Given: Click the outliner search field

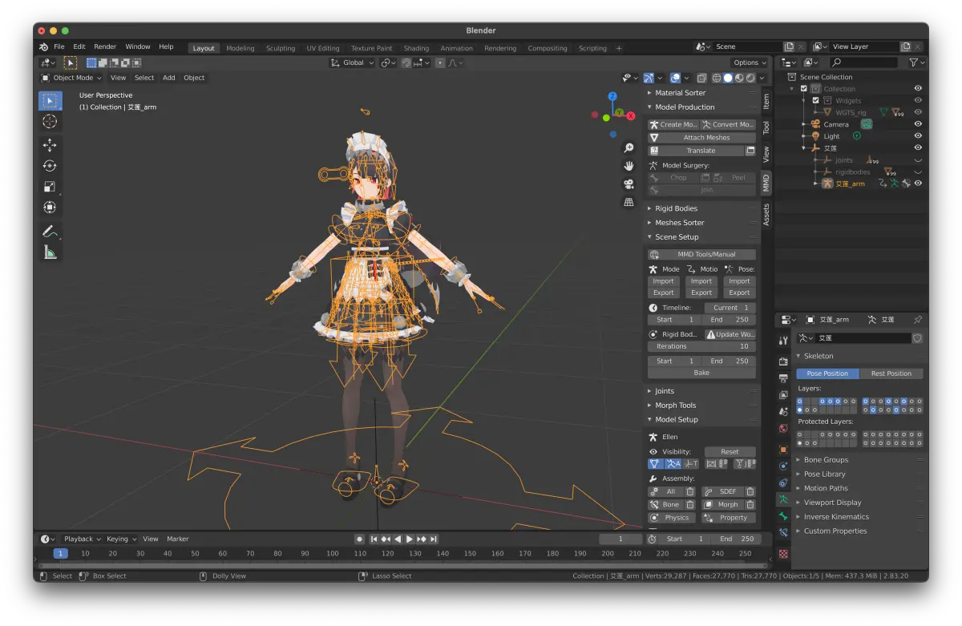Looking at the screenshot, I should coord(864,63).
